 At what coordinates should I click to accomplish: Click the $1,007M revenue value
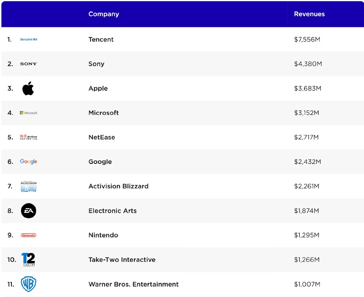(307, 284)
